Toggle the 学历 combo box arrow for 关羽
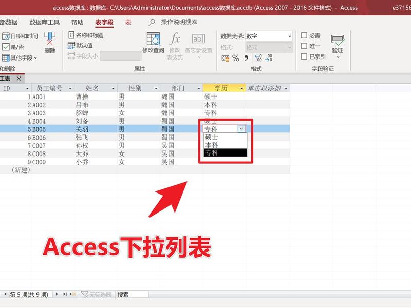 pos(241,129)
